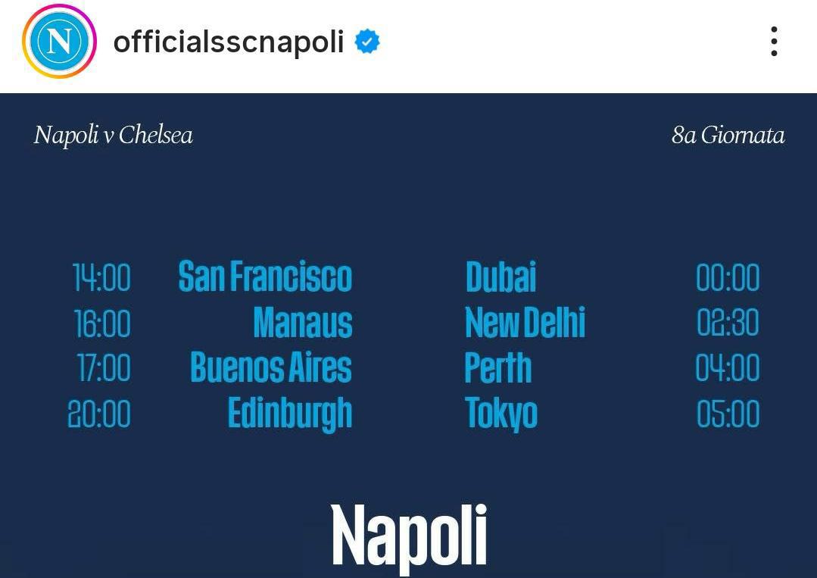Open SSC Napoli profile picture story
817x578 pixels.
pyautogui.click(x=59, y=42)
